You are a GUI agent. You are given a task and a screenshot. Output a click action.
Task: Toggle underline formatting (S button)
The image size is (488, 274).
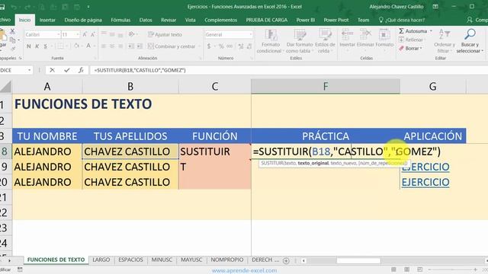point(46,46)
